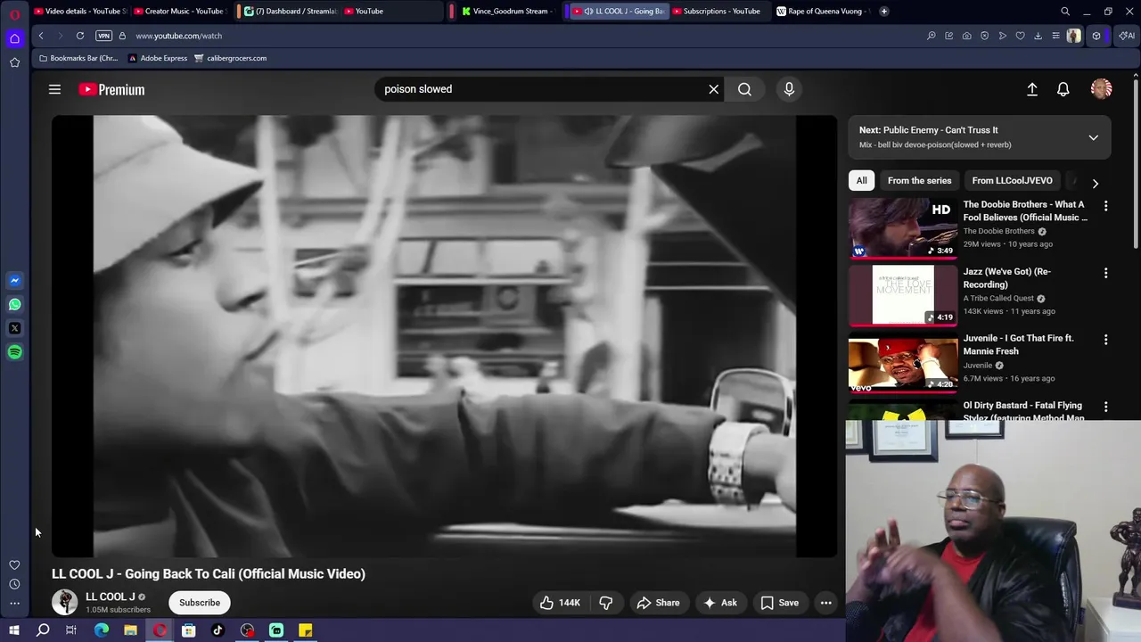Open a new browser tab with plus
The image size is (1141, 642).
tap(883, 12)
